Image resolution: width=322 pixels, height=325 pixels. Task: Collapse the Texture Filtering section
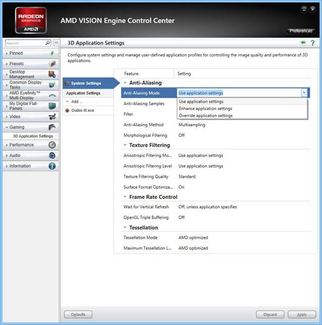[125, 145]
